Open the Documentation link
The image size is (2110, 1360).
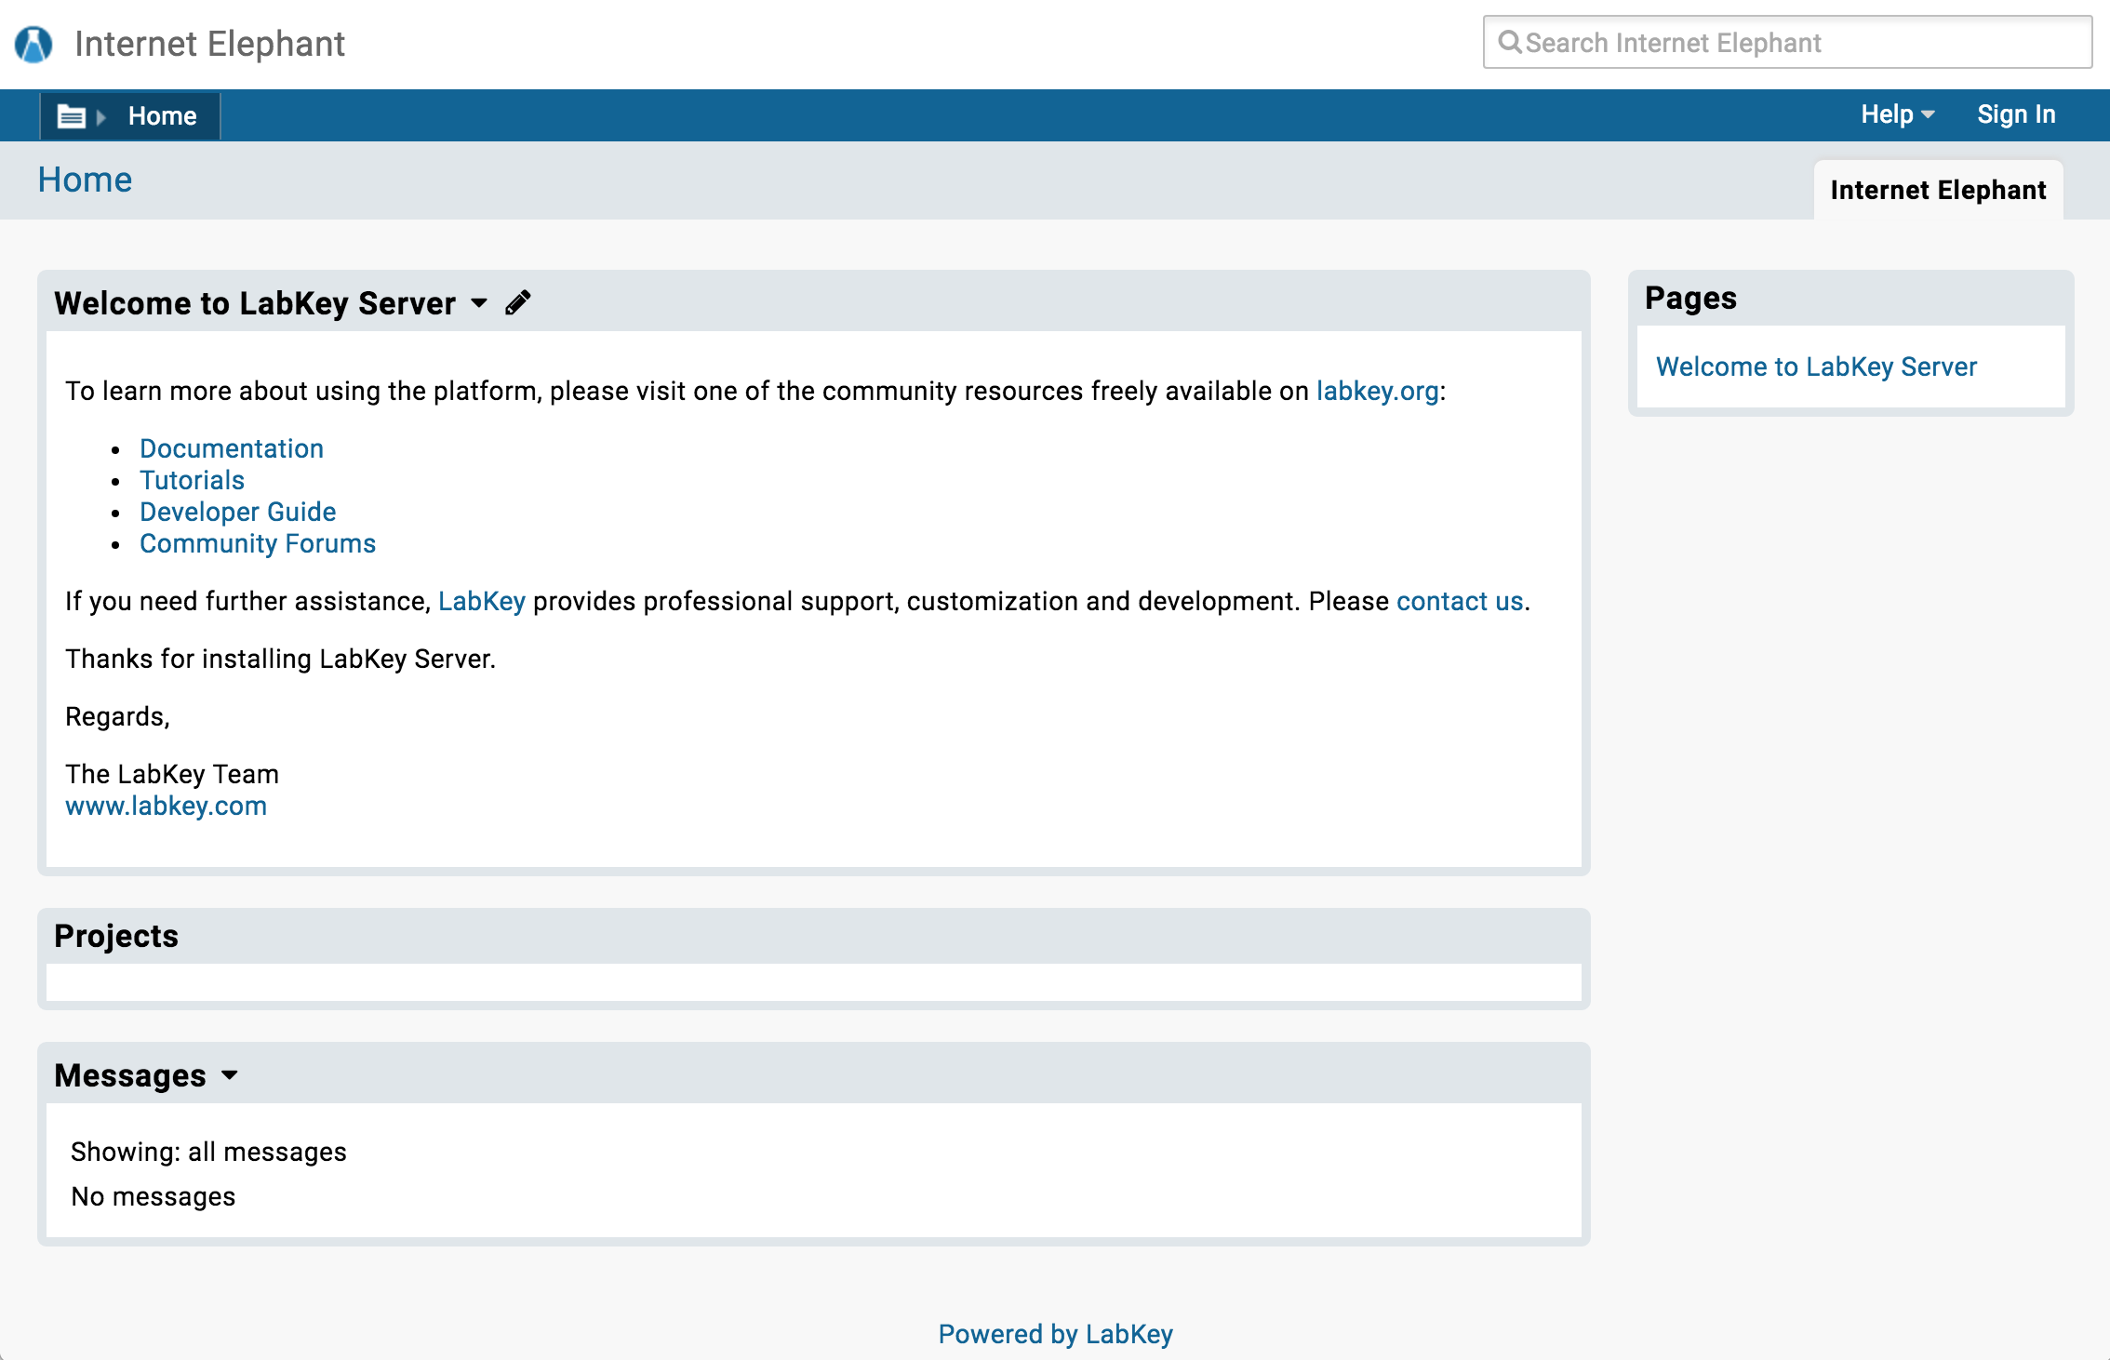231,448
